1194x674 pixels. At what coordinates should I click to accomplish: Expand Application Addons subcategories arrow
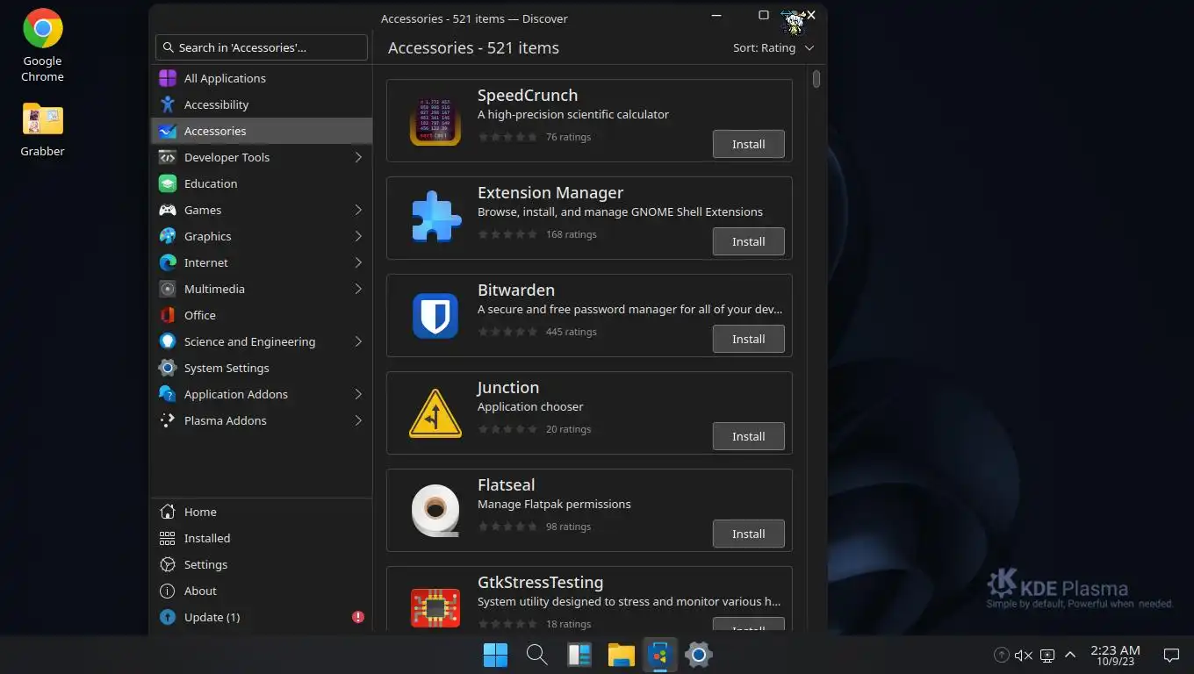358,394
